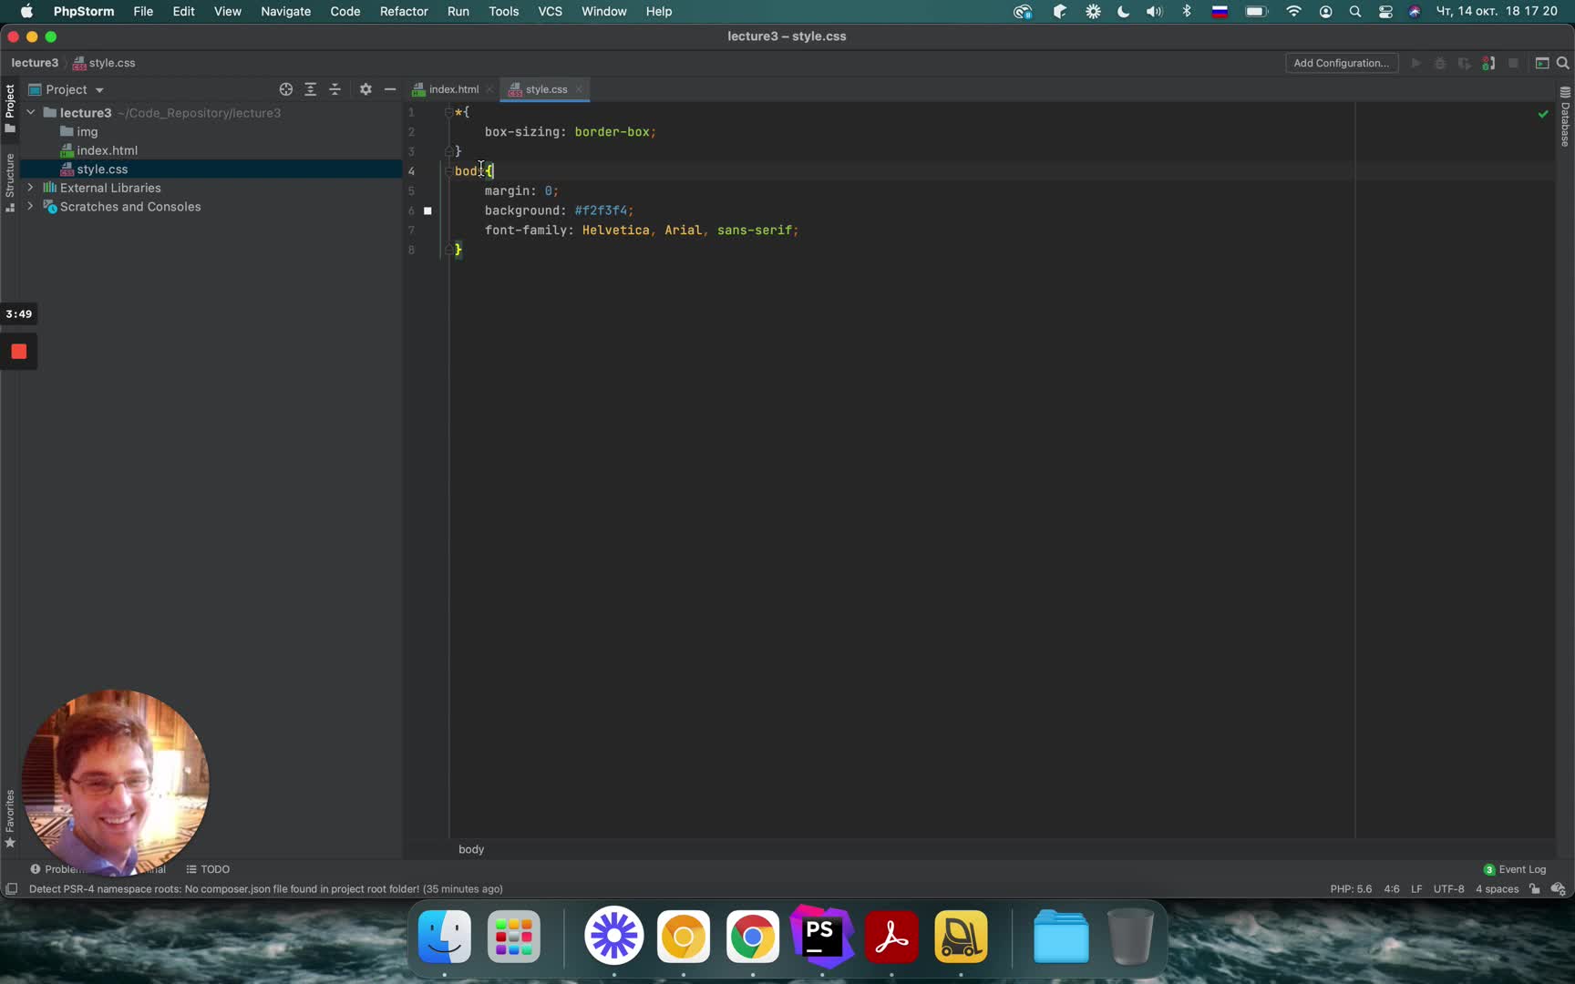
Task: Click the Add Configuration... button
Action: [1342, 63]
